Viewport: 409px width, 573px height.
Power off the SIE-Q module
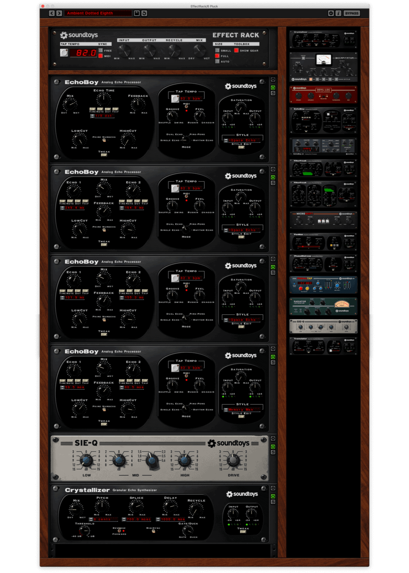[273, 447]
